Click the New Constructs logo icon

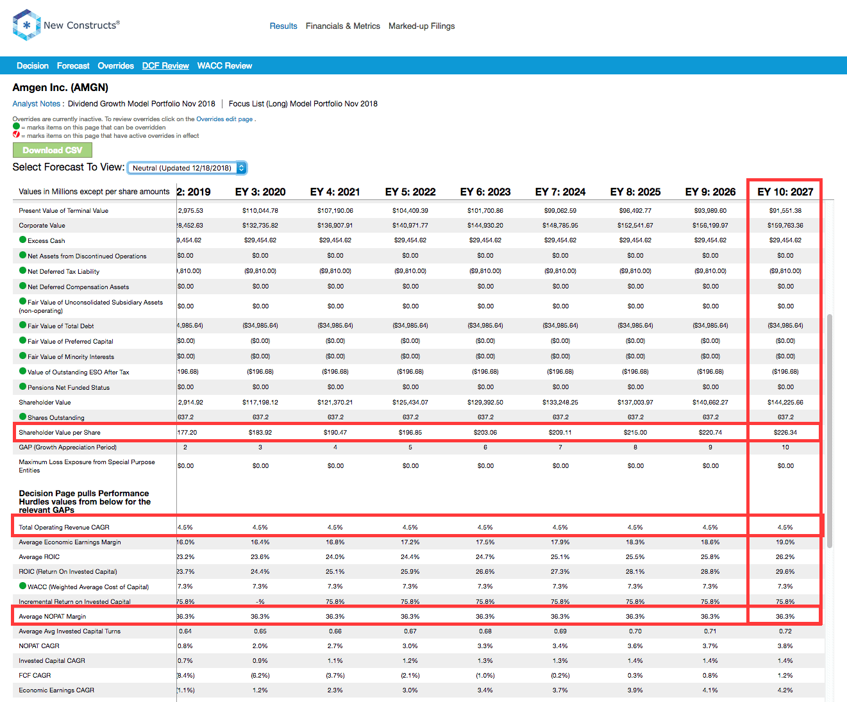26,25
